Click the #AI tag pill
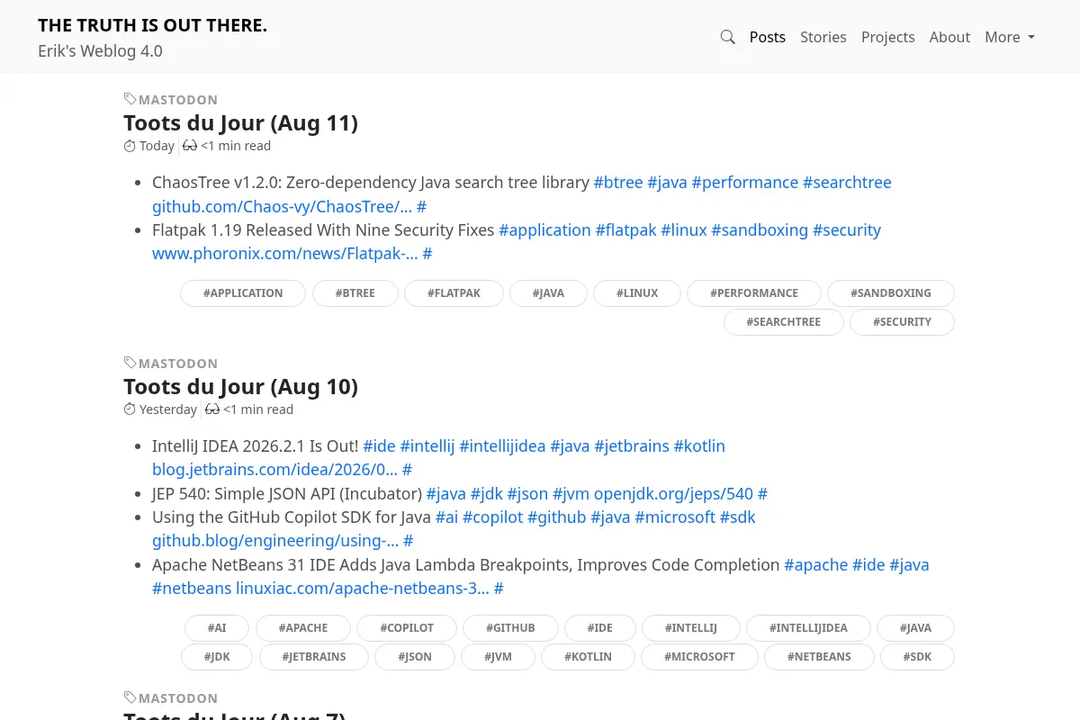Image resolution: width=1080 pixels, height=720 pixels. (217, 628)
